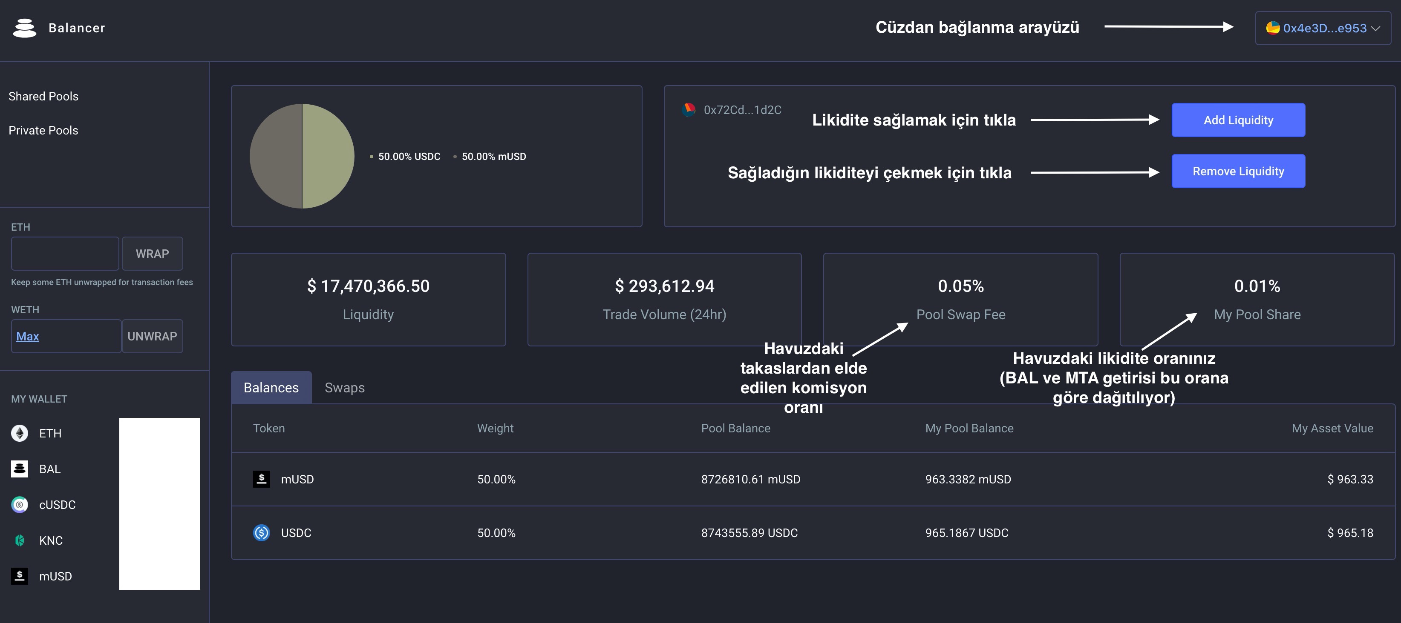Click the WRAP button
Viewport: 1401px width, 623px height.
(152, 254)
